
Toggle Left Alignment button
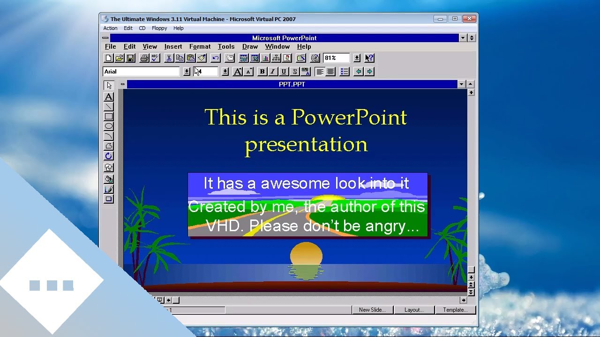[320, 72]
